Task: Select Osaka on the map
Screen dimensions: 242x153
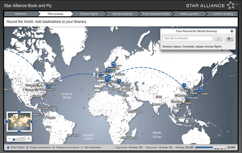Action: coord(194,93)
